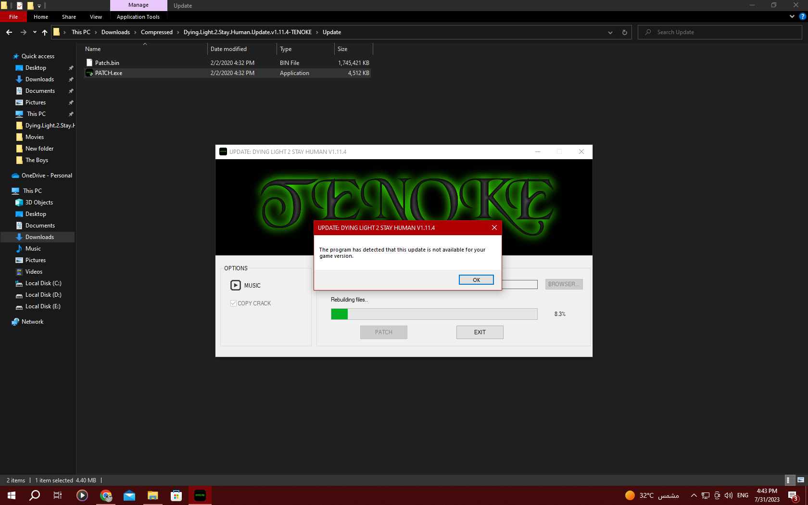Open Task View on taskbar
Viewport: 808px width, 505px height.
tap(58, 495)
